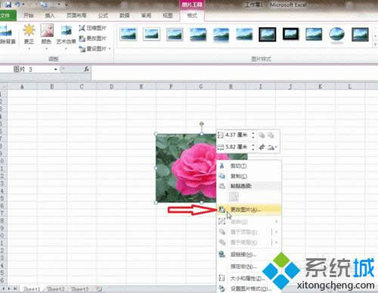Switch to the Insert (插入) ribbon tab

tap(50, 16)
